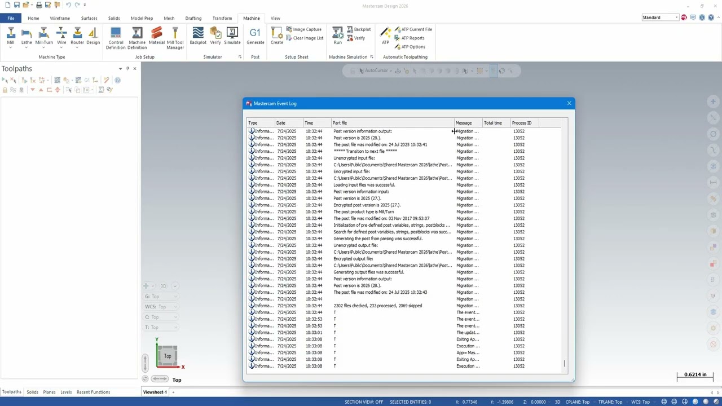Image resolution: width=722 pixels, height=406 pixels.
Task: Open the File menu
Action: coord(11,18)
